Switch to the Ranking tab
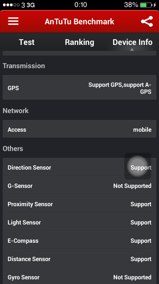 pyautogui.click(x=79, y=42)
